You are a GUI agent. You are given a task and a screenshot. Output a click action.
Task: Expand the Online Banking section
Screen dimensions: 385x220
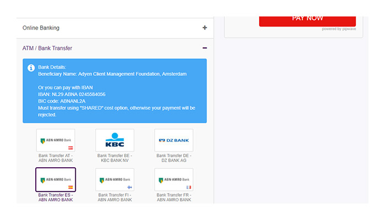tap(115, 28)
